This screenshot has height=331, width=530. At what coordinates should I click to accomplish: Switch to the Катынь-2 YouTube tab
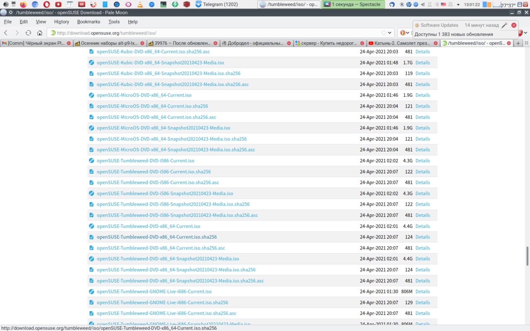402,43
